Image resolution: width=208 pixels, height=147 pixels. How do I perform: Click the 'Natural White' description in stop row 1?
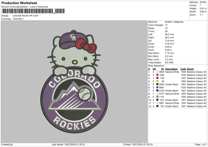tap(172, 72)
